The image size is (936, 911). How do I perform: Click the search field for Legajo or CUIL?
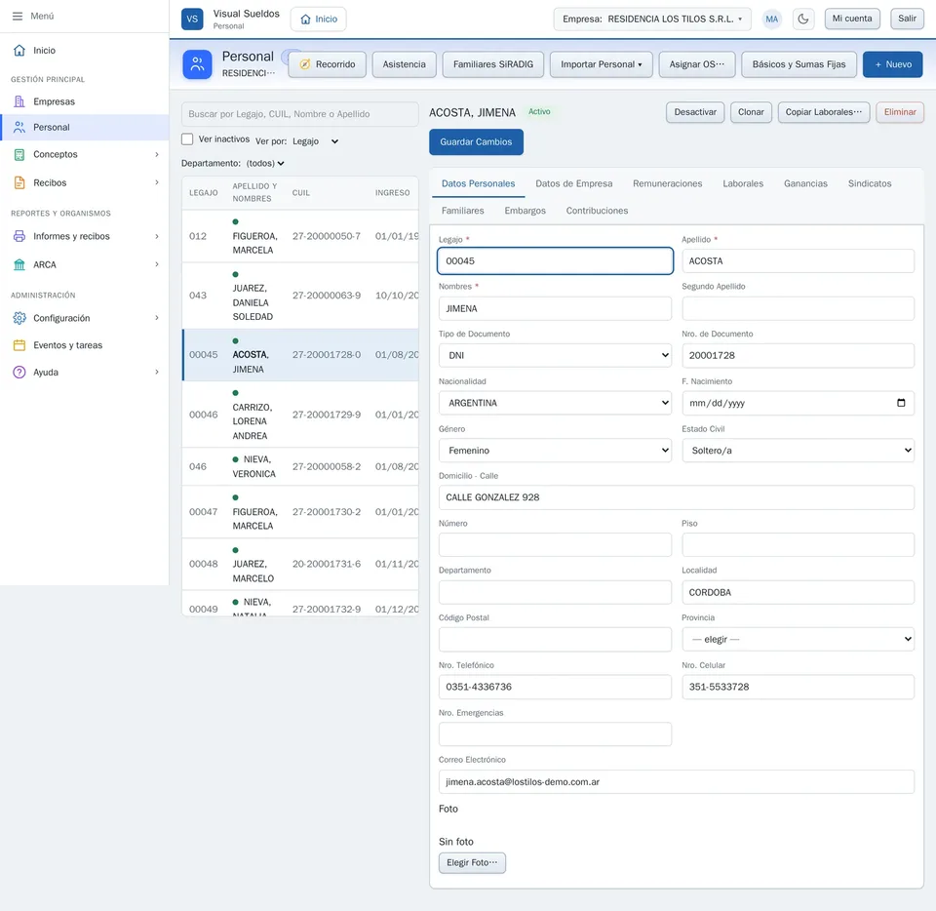pos(299,114)
